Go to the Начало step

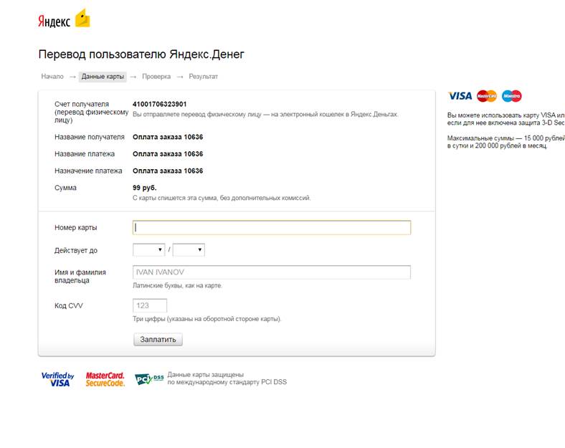(x=52, y=77)
